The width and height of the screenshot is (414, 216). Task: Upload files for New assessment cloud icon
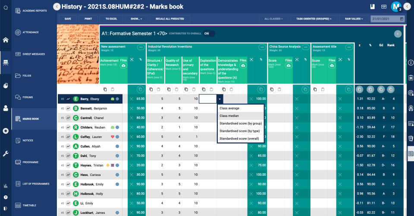pyautogui.click(x=123, y=66)
